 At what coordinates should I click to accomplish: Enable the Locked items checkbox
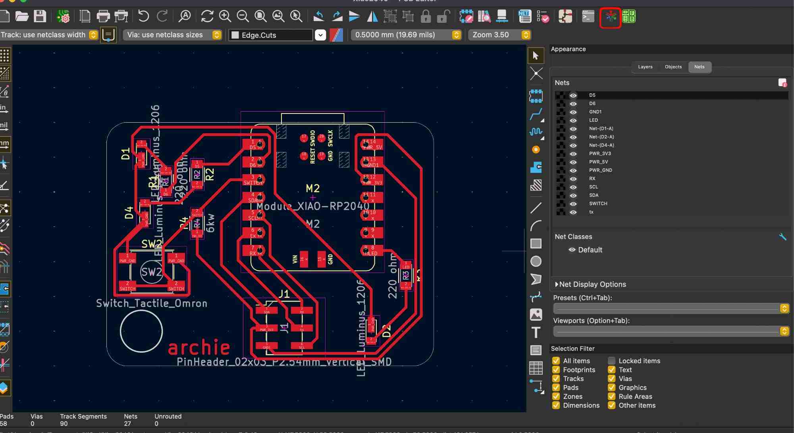click(612, 361)
